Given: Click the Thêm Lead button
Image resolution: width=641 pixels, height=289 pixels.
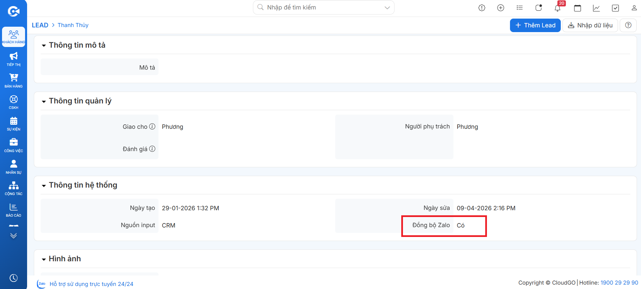Looking at the screenshot, I should pyautogui.click(x=535, y=25).
